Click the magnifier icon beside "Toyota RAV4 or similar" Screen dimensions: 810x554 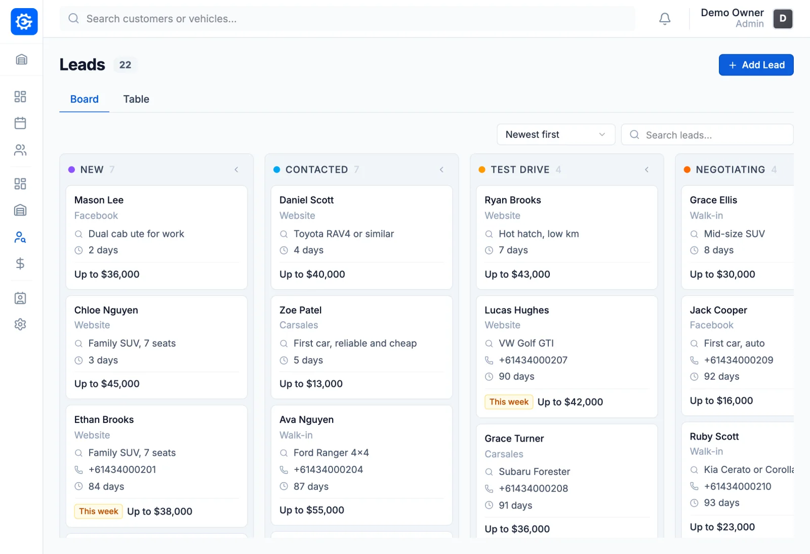284,234
